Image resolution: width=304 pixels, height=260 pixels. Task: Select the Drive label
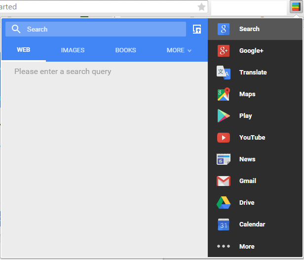point(247,203)
